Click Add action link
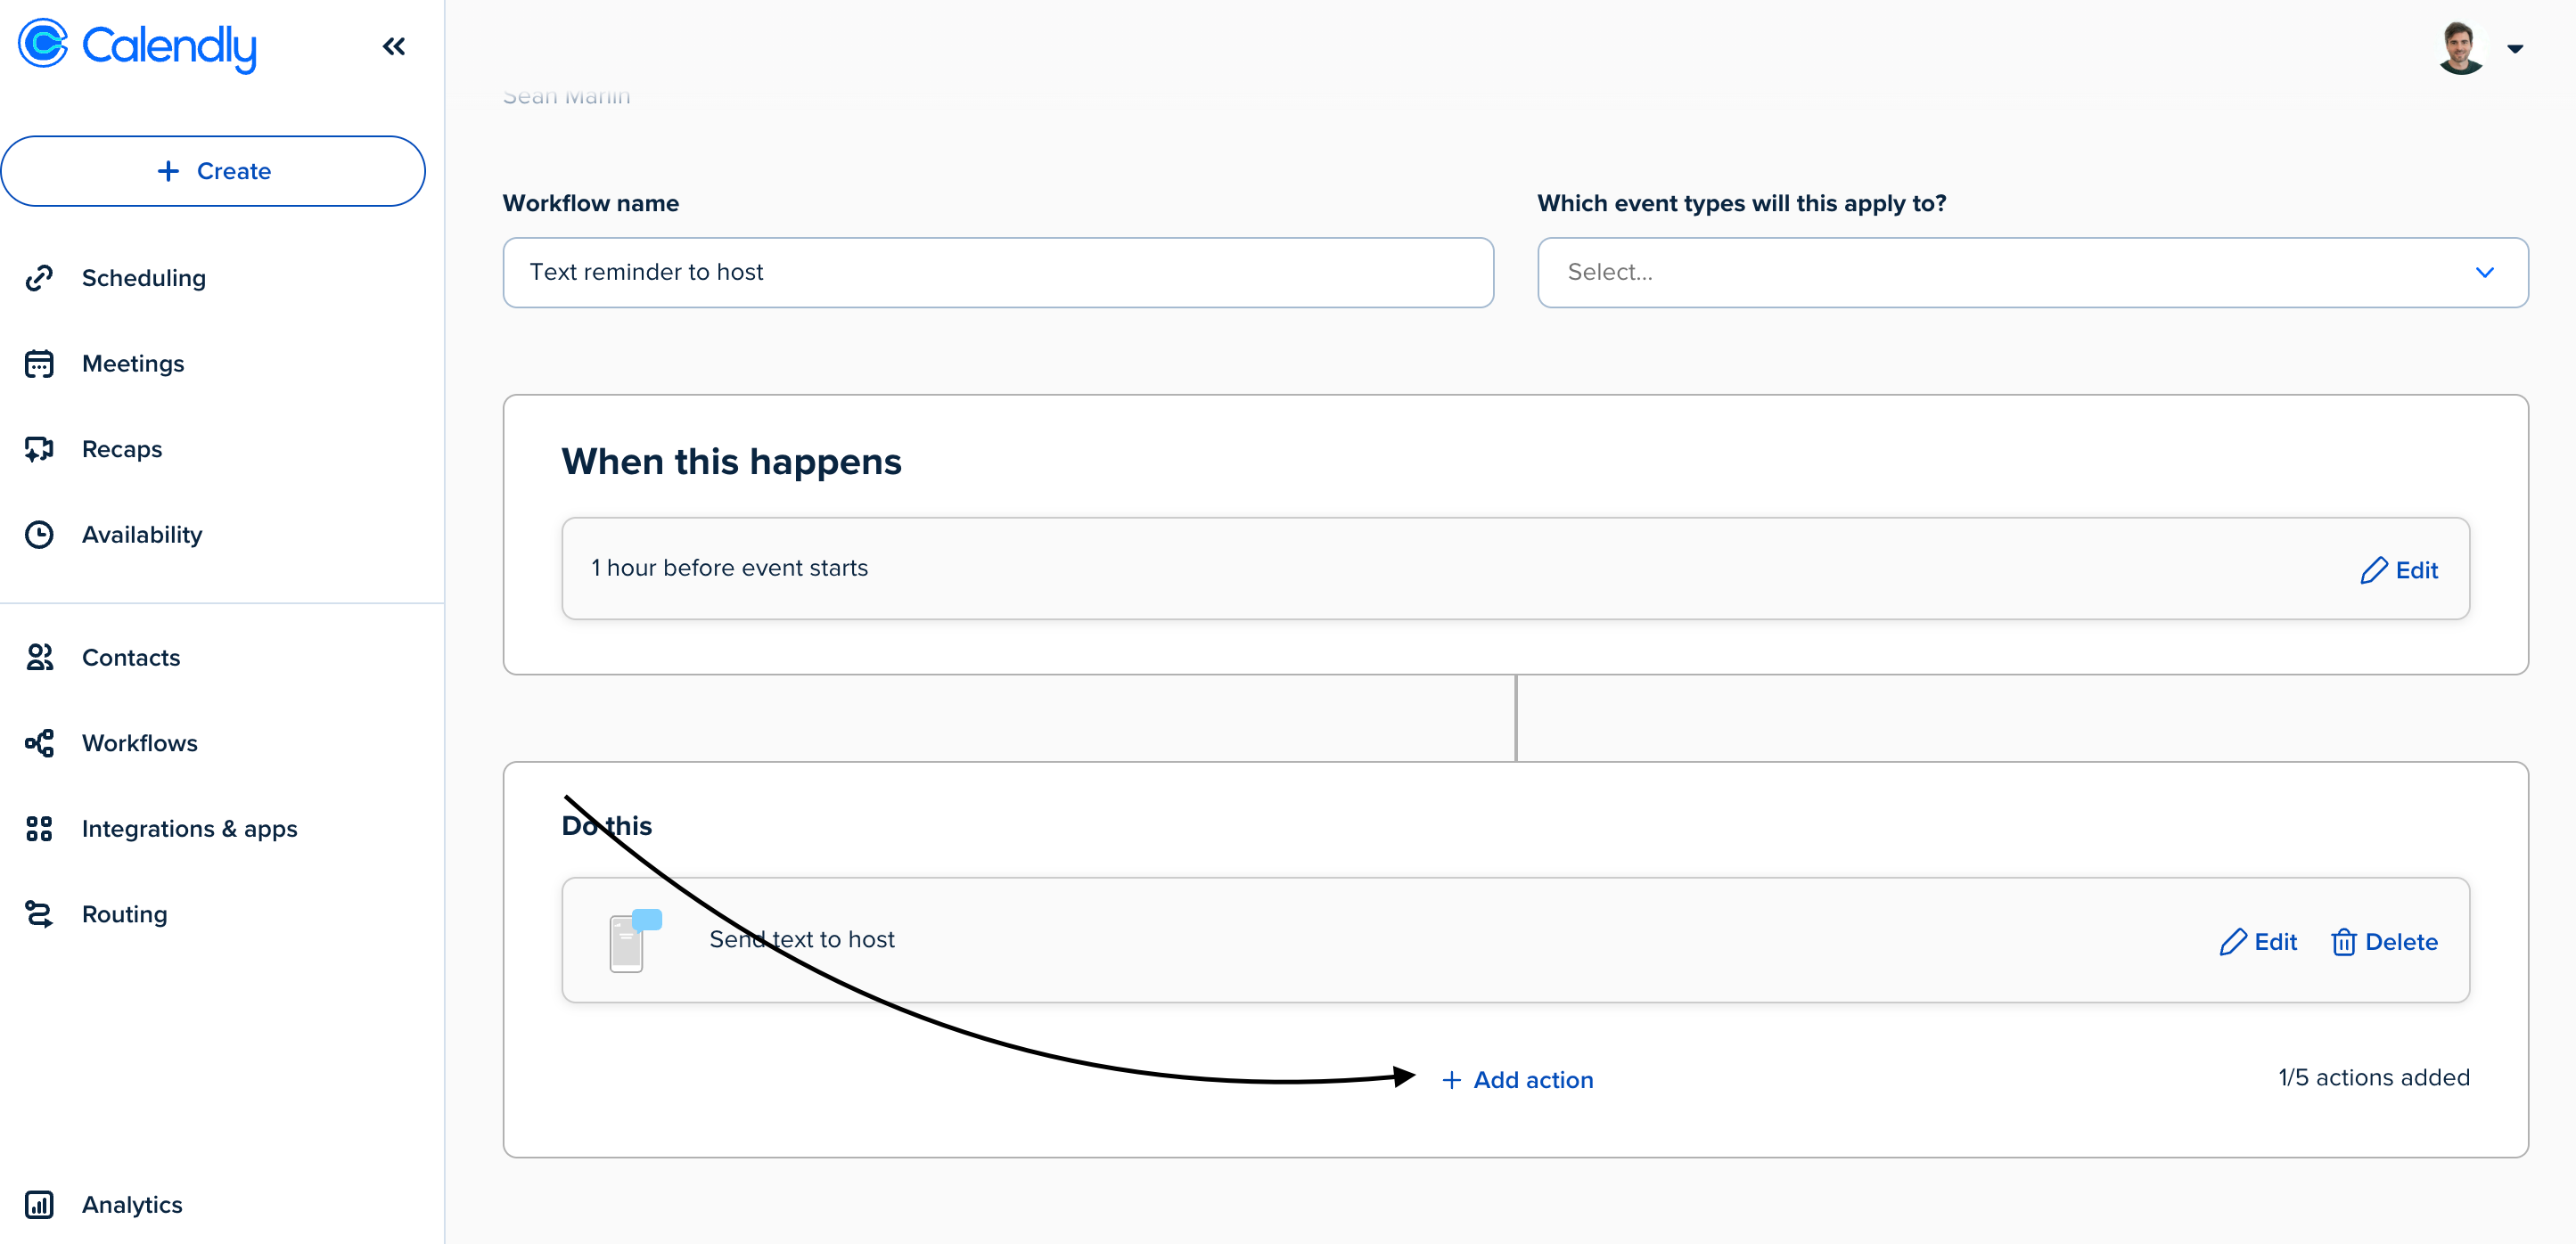The width and height of the screenshot is (2576, 1244). coord(1517,1080)
